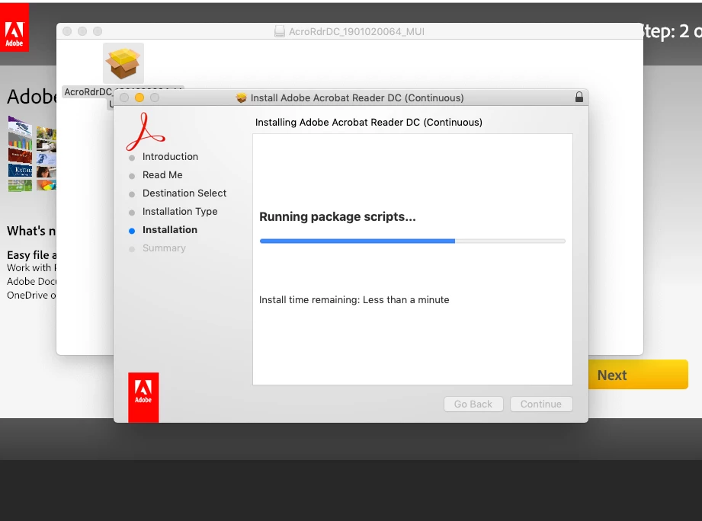Minimize the installer window with yellow button
The width and height of the screenshot is (702, 521).
(x=139, y=97)
